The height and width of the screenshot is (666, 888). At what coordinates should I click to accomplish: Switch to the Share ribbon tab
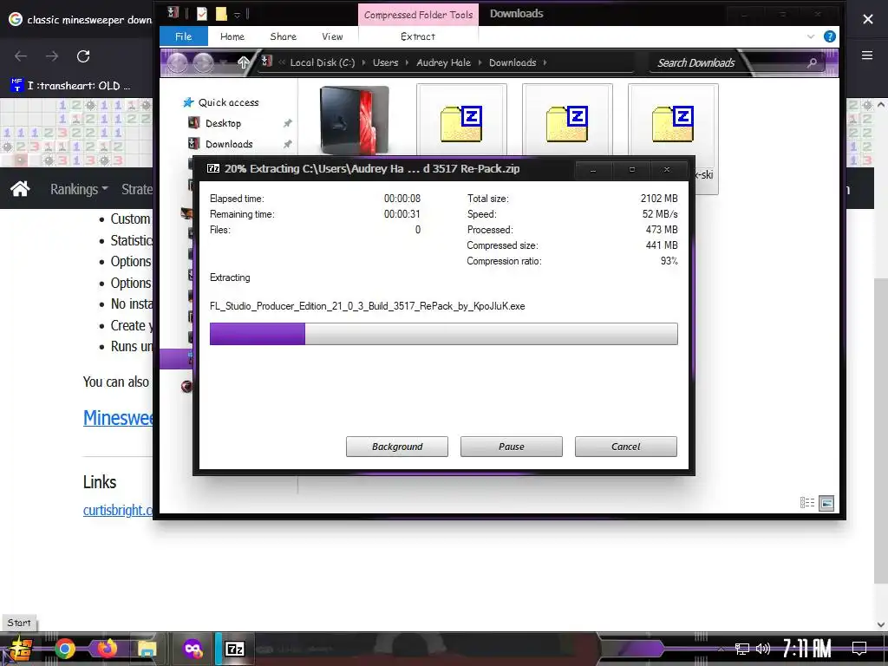284,36
